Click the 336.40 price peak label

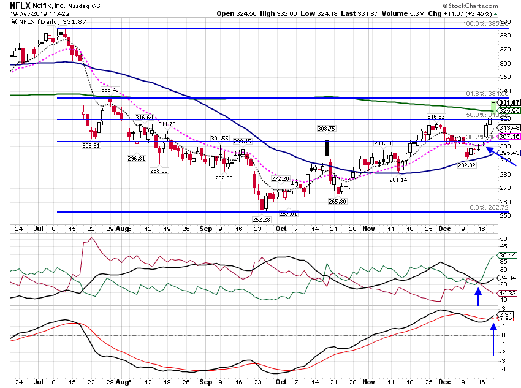(110, 90)
